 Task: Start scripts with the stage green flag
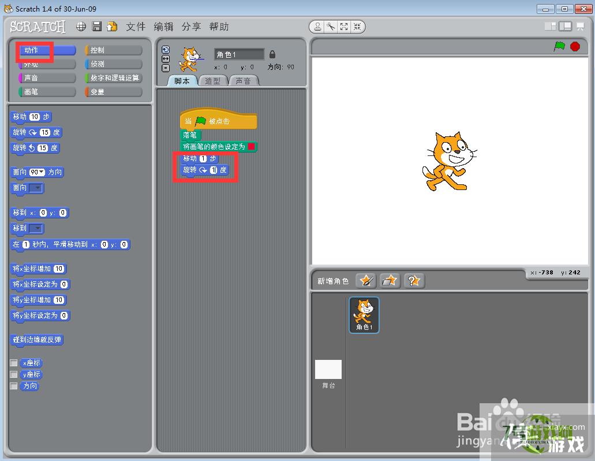coord(559,47)
